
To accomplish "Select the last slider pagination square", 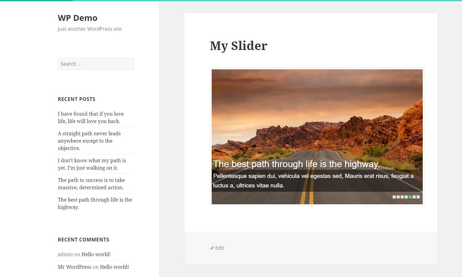I will point(418,197).
